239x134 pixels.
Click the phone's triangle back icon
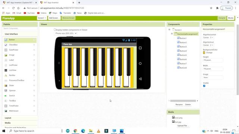140,79
